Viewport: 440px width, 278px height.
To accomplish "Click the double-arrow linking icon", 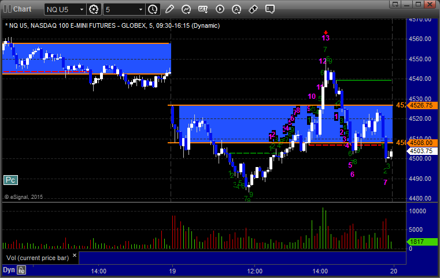I will [253, 9].
